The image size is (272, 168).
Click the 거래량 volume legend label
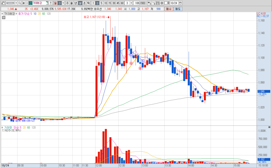(8, 128)
